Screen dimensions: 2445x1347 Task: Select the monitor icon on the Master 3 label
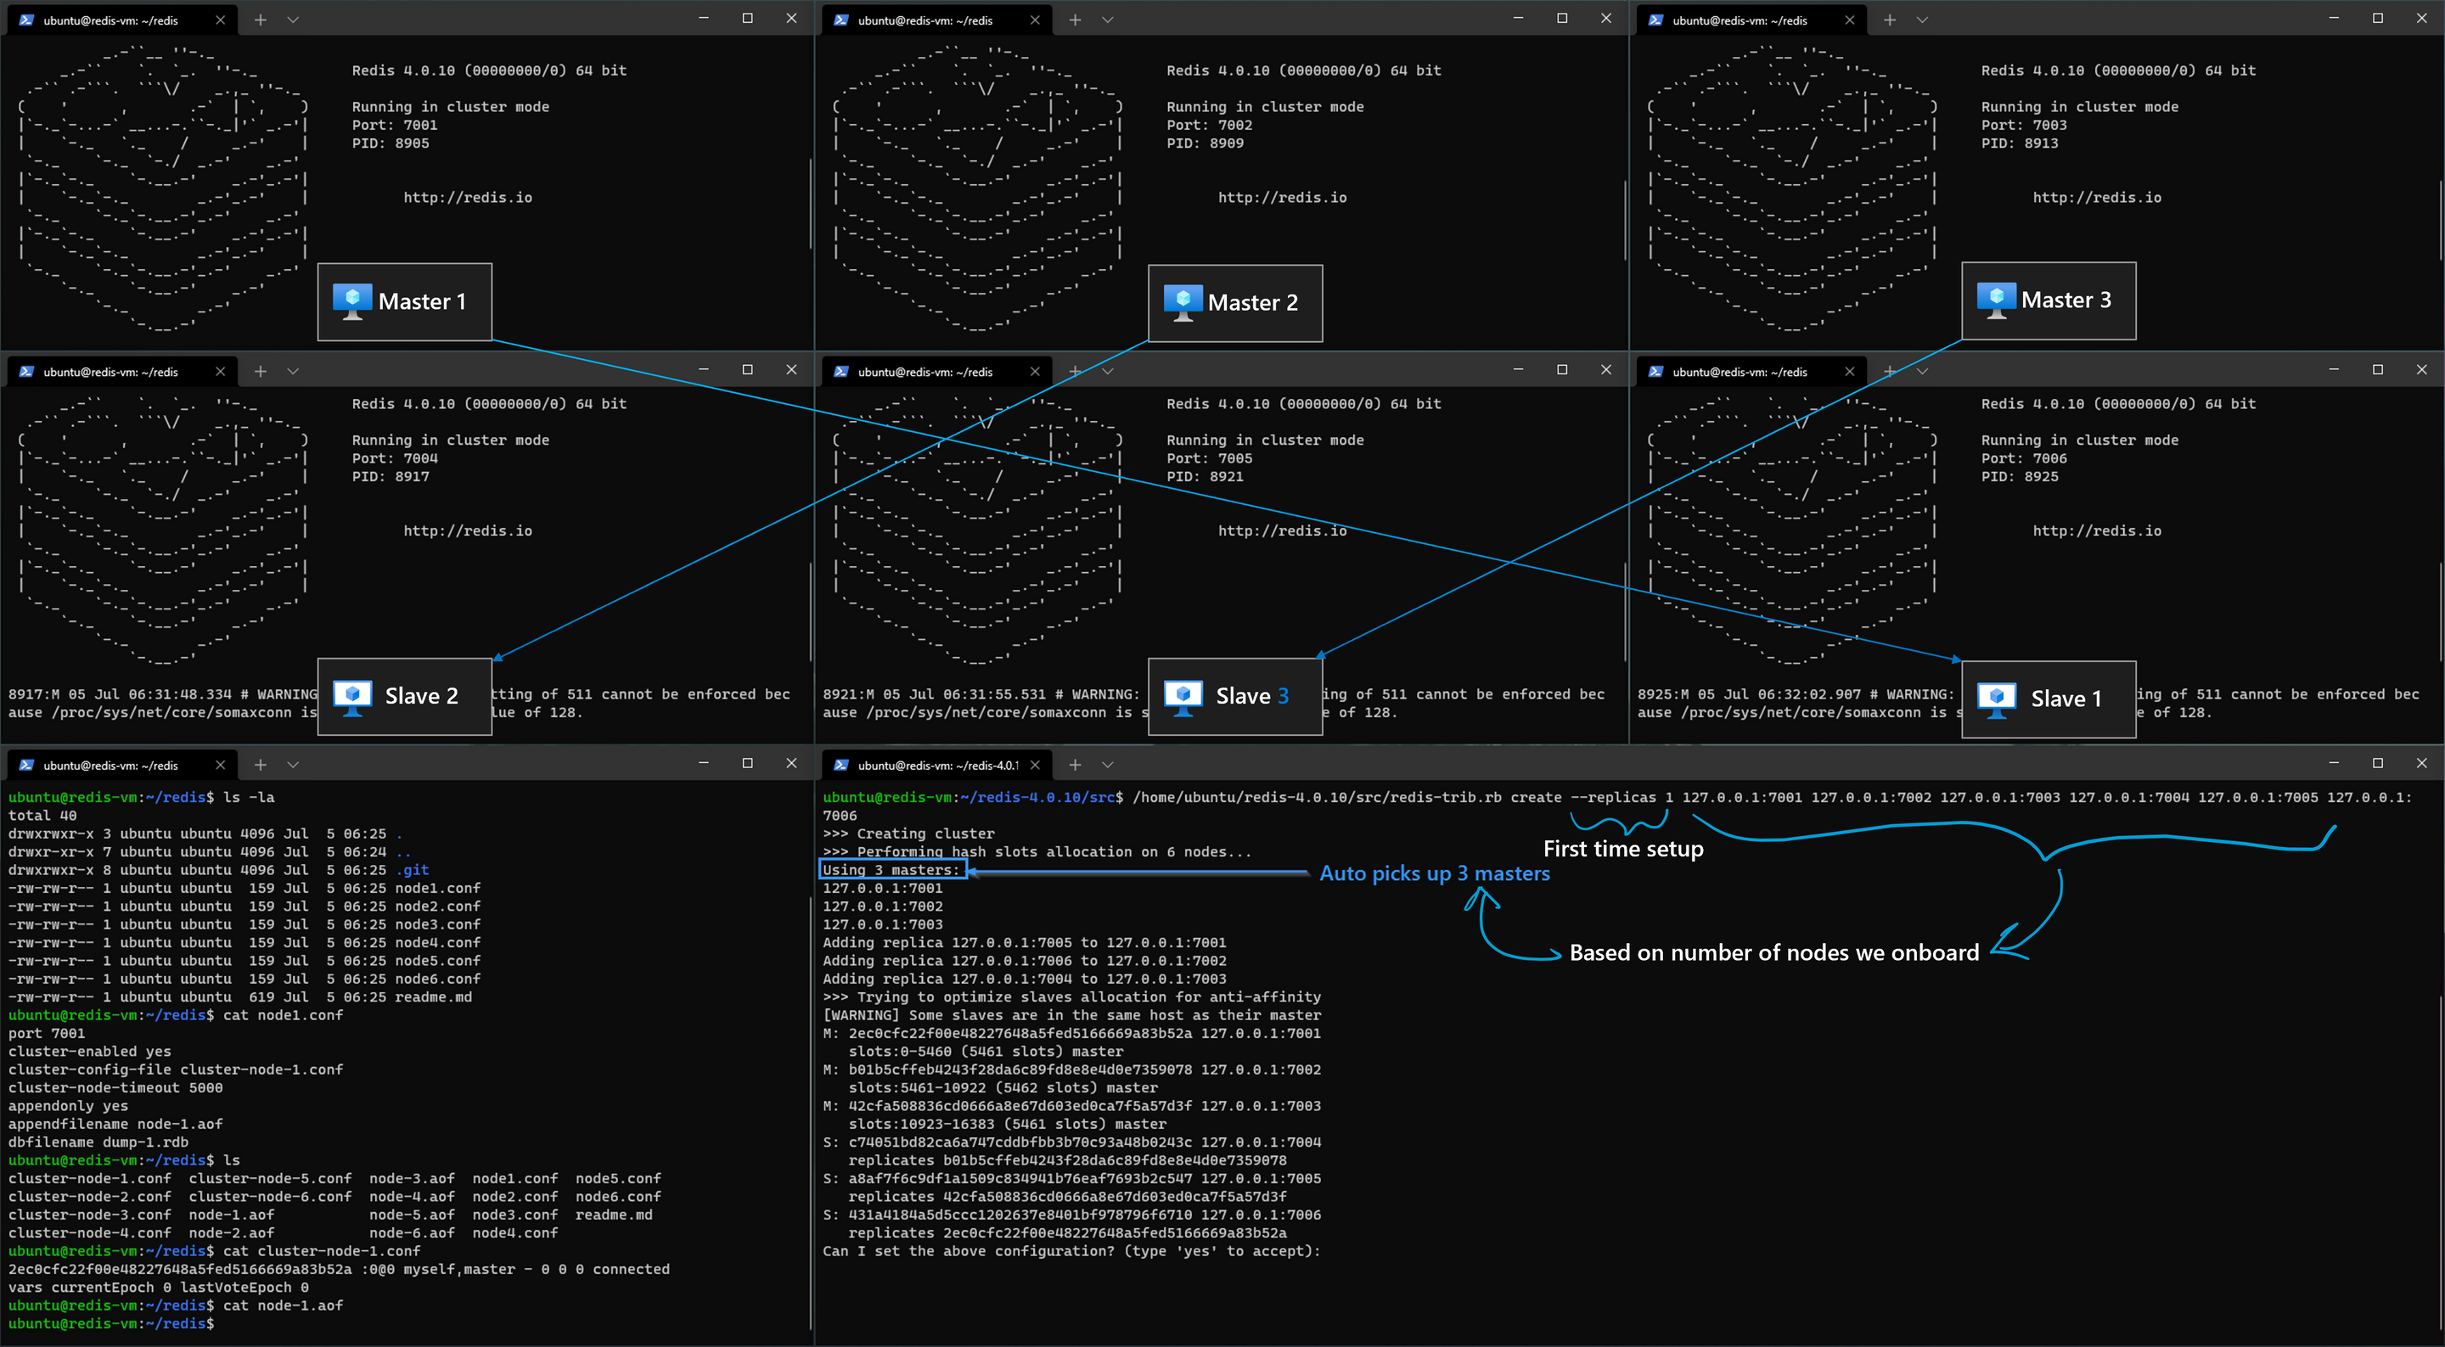click(x=1997, y=299)
